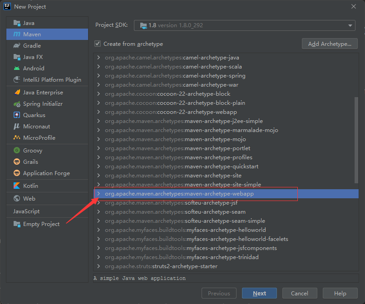Click the Maven 'm' icon
Image resolution: width=365 pixels, height=304 pixels.
tap(17, 34)
